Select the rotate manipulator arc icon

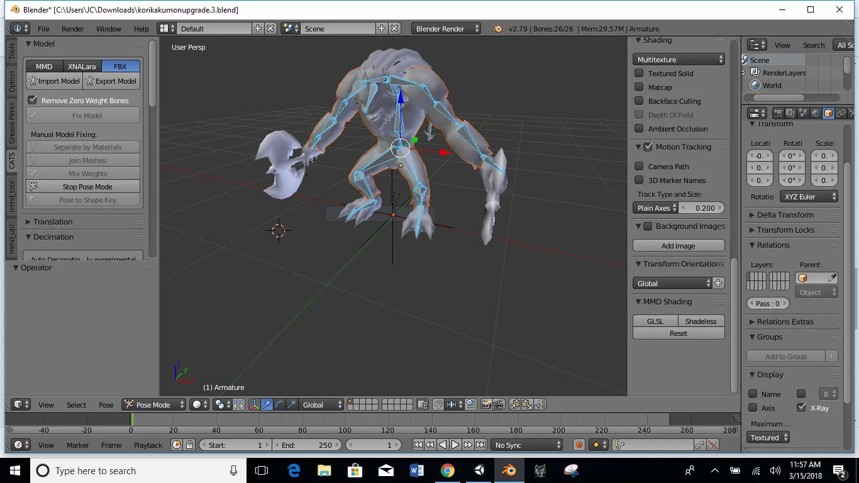[279, 405]
